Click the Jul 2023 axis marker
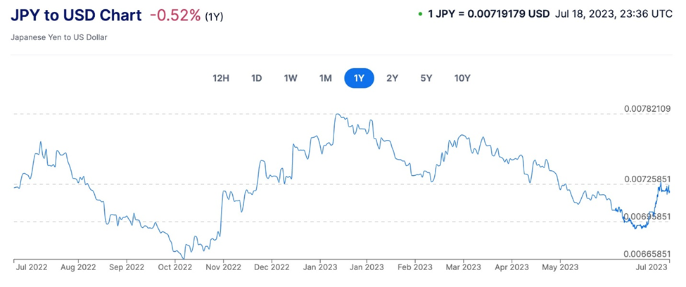 652,267
